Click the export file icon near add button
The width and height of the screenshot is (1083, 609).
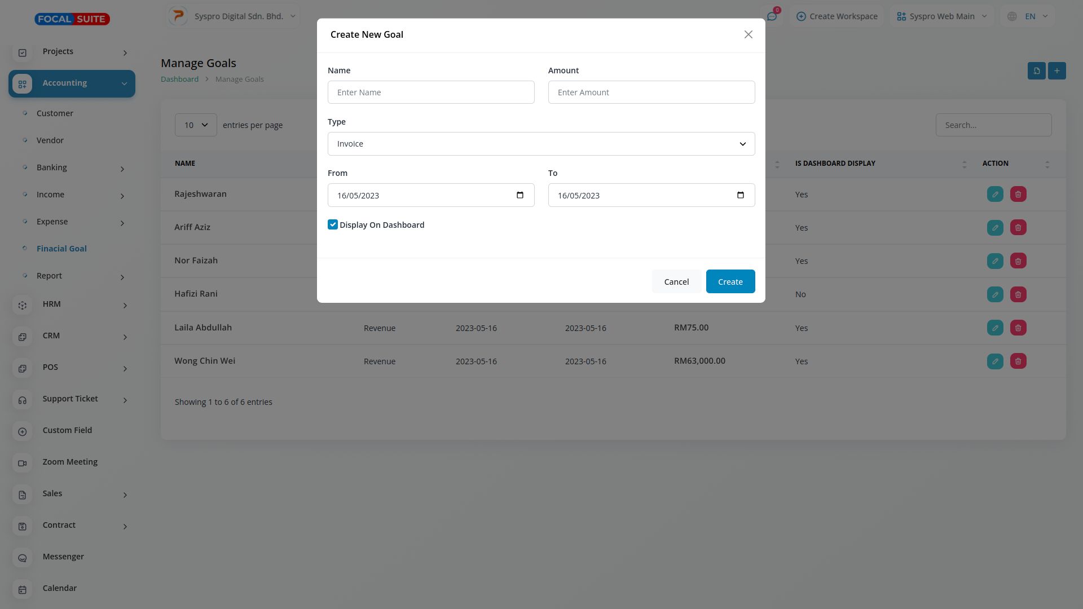pos(1036,71)
